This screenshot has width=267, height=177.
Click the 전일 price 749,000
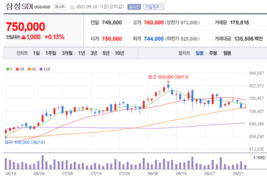[x=112, y=23]
